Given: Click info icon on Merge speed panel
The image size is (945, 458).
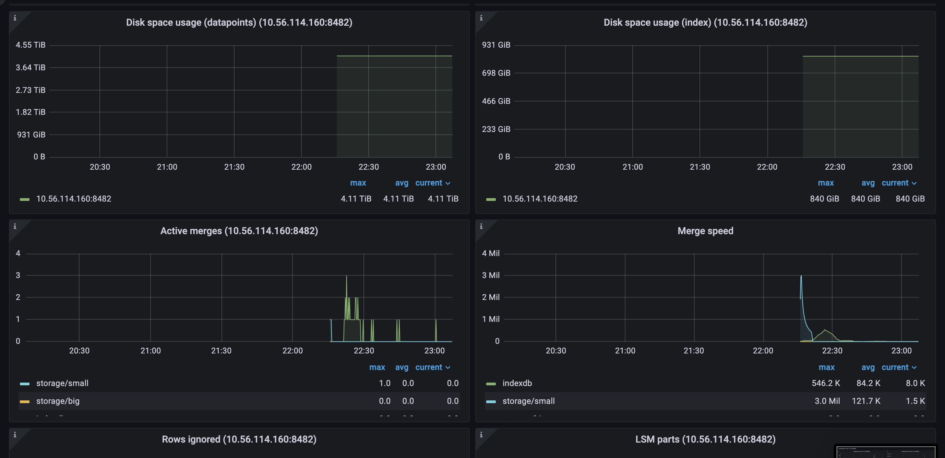Looking at the screenshot, I should point(481,226).
